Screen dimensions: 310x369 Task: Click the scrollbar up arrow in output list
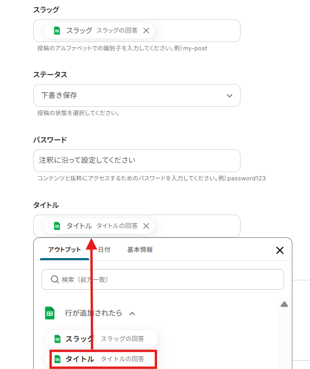(x=285, y=305)
